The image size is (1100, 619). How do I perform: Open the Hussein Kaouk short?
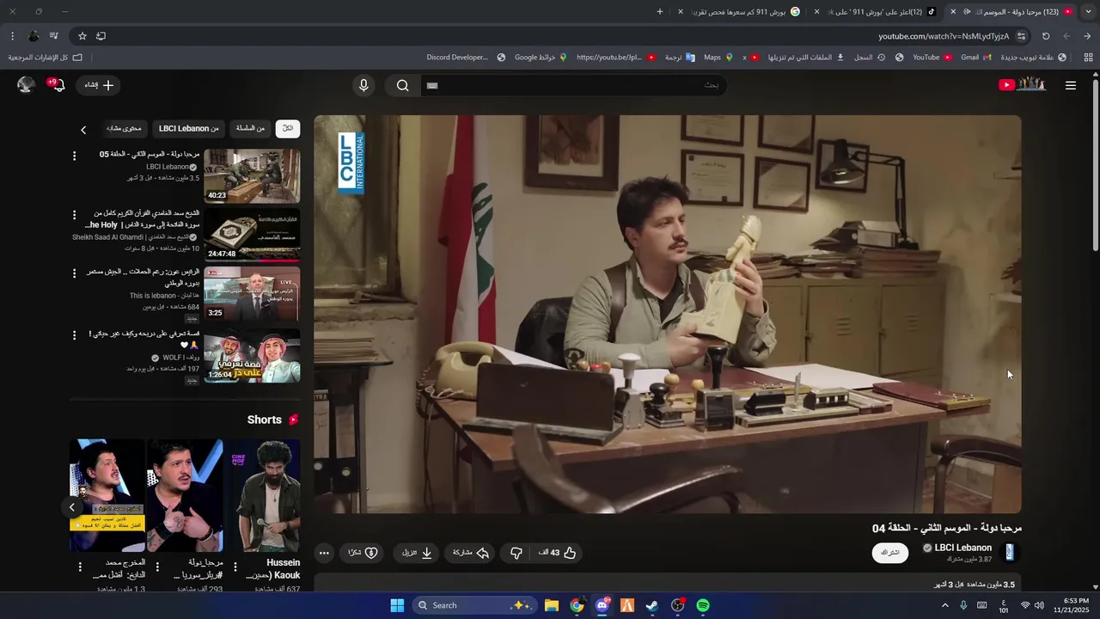(262, 495)
